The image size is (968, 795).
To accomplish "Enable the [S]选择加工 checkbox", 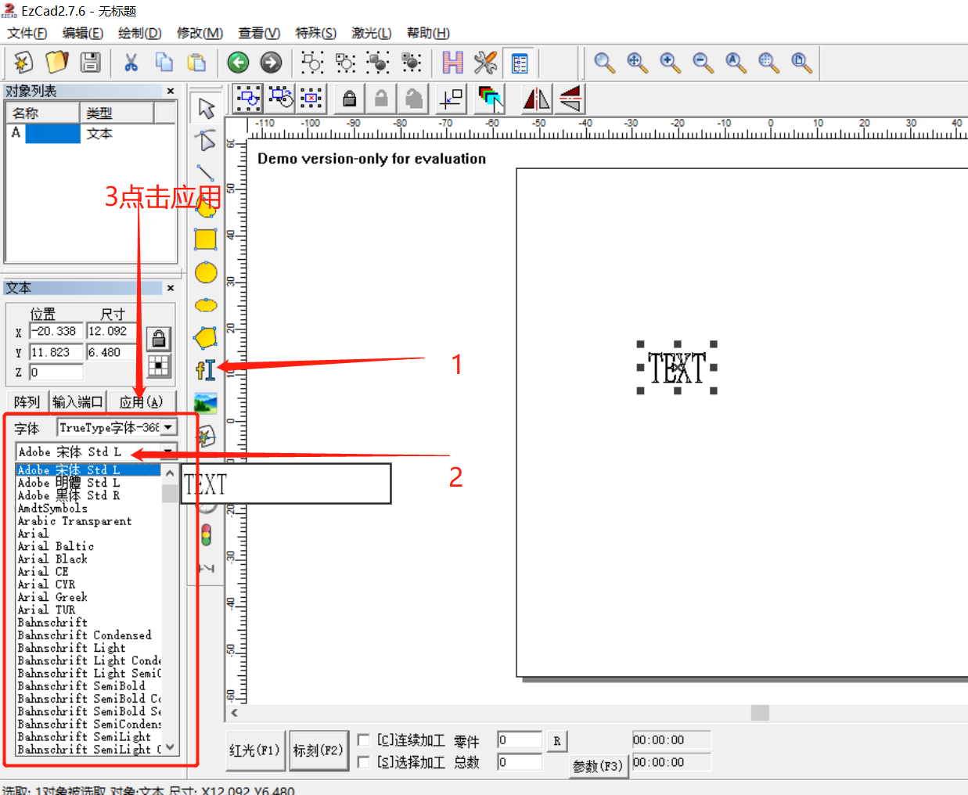I will 364,761.
